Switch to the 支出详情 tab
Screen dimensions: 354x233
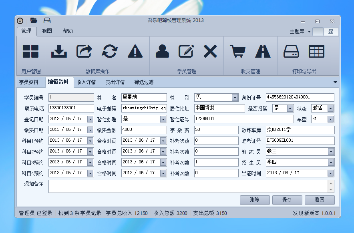click(115, 82)
